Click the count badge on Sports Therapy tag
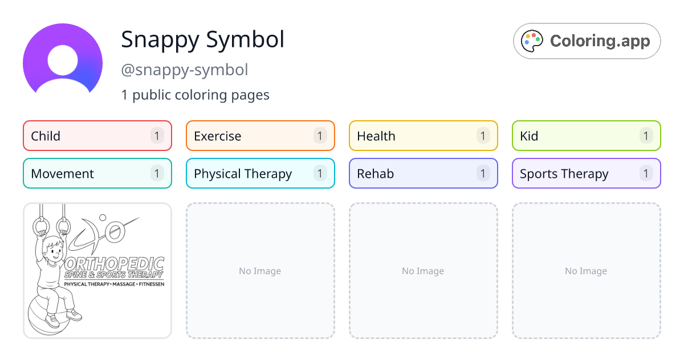The width and height of the screenshot is (684, 359). [646, 173]
